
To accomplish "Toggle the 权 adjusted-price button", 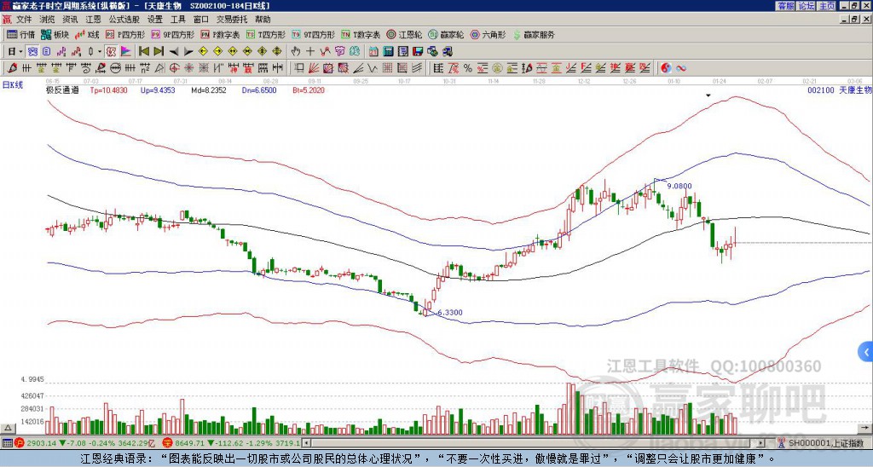I will click(111, 52).
